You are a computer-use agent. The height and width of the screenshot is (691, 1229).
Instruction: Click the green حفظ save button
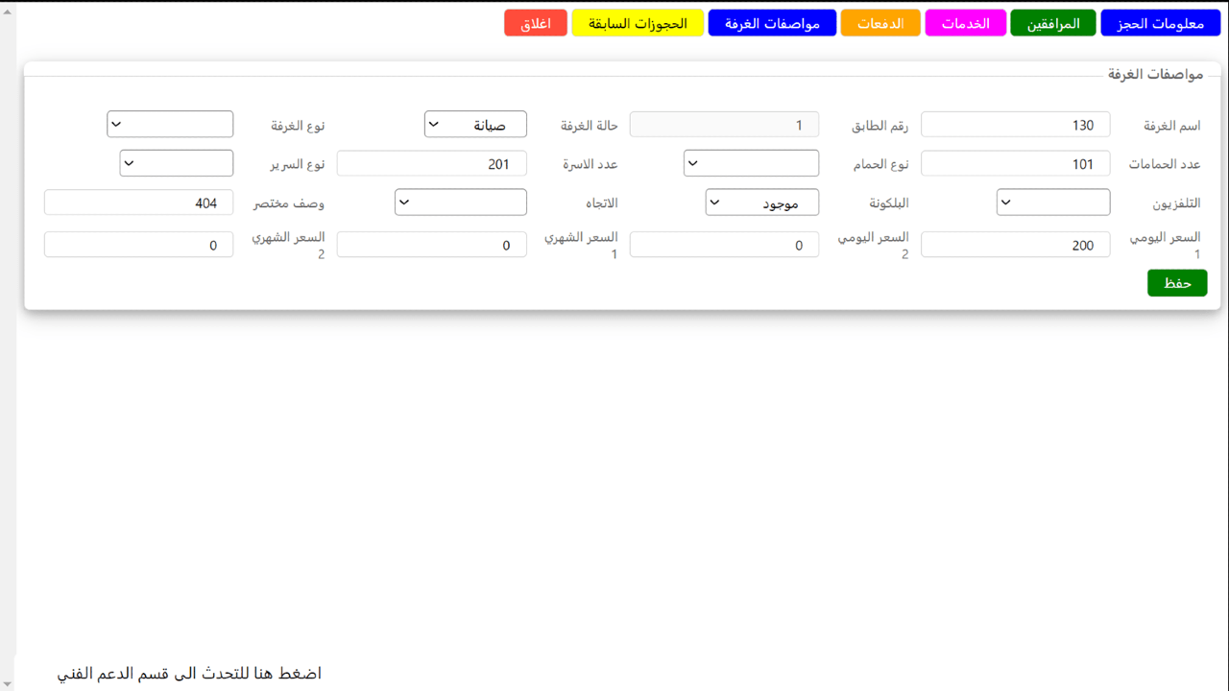pyautogui.click(x=1176, y=283)
